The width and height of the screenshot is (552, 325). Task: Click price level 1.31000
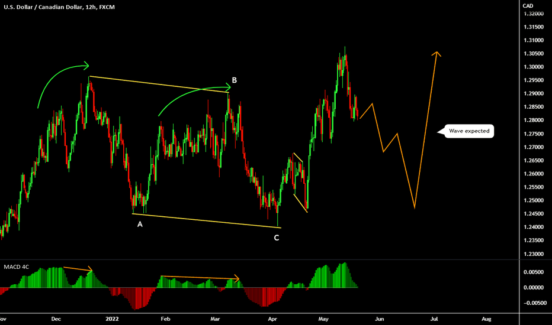[533, 40]
